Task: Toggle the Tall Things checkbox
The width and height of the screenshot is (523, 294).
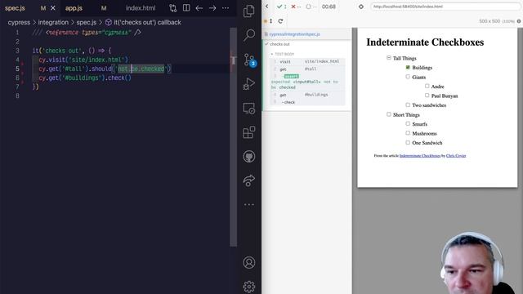Action: click(x=389, y=58)
